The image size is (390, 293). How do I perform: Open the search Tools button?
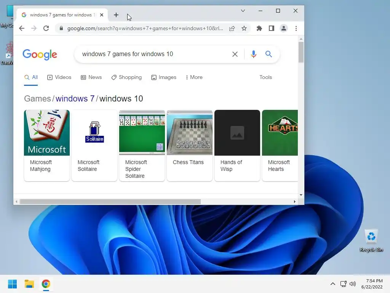265,77
